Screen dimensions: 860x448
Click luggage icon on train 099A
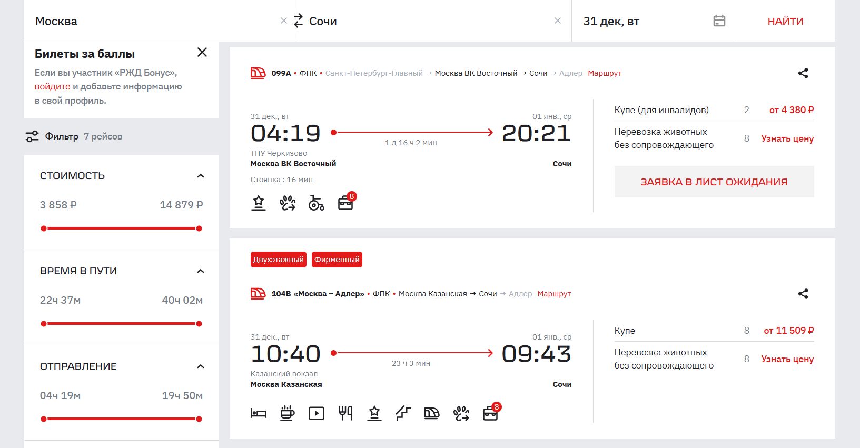(345, 203)
